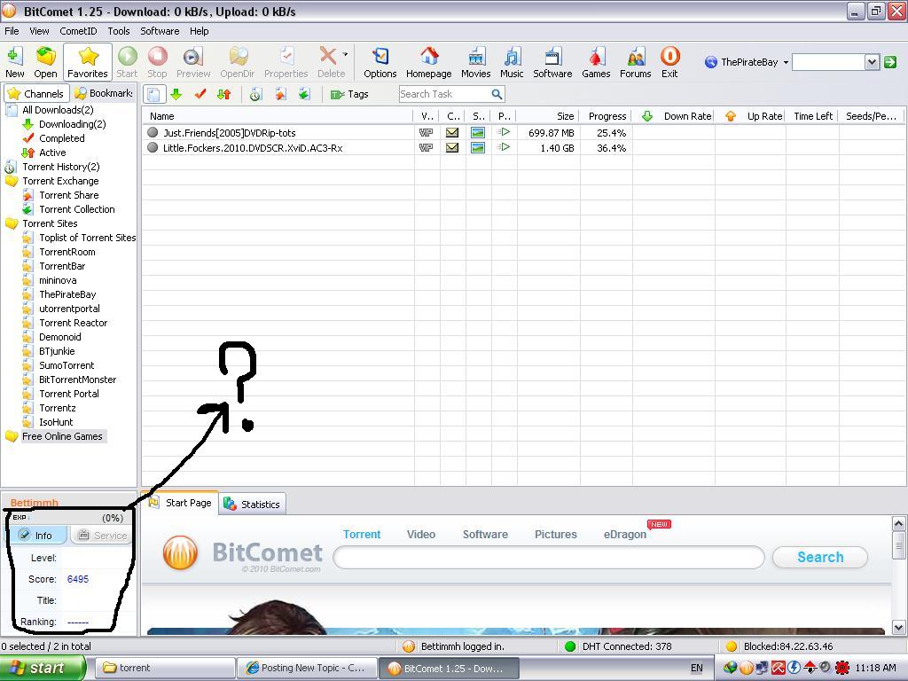Open the CometID menu
This screenshot has height=681, width=908.
tap(78, 31)
